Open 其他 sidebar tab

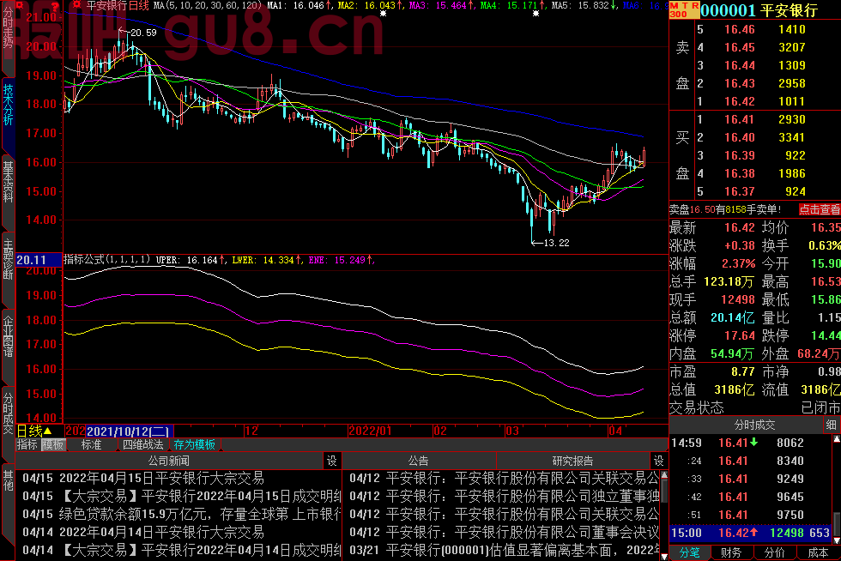[x=8, y=480]
